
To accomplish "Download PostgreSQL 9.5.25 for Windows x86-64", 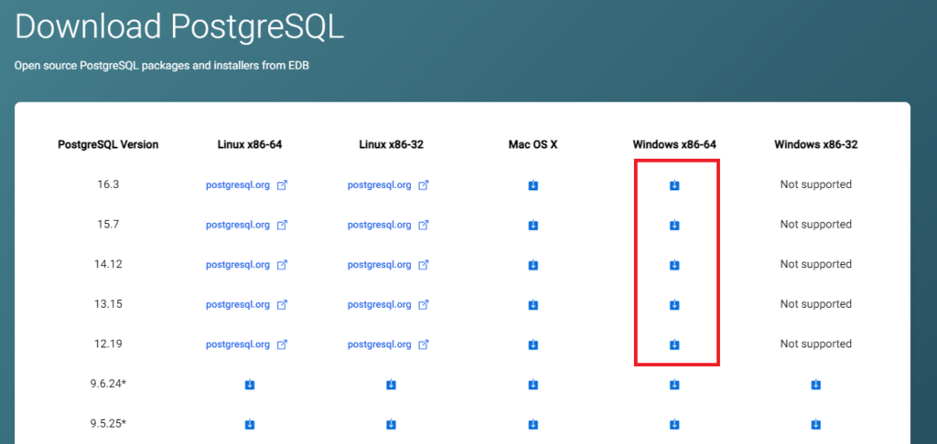I will tap(674, 424).
